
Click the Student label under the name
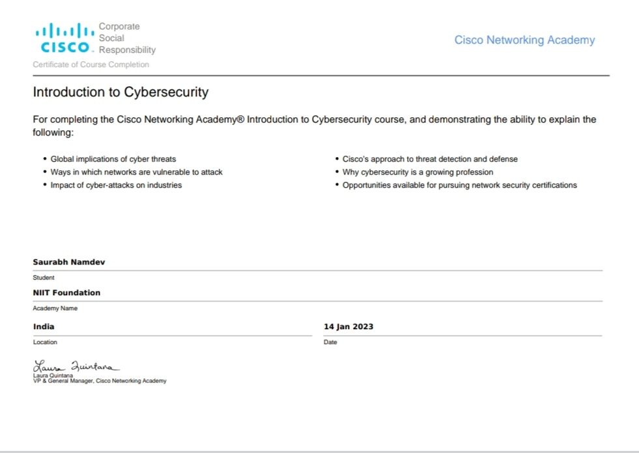pyautogui.click(x=44, y=278)
